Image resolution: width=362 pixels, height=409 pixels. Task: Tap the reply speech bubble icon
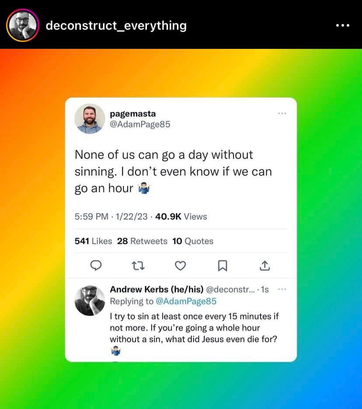[96, 266]
